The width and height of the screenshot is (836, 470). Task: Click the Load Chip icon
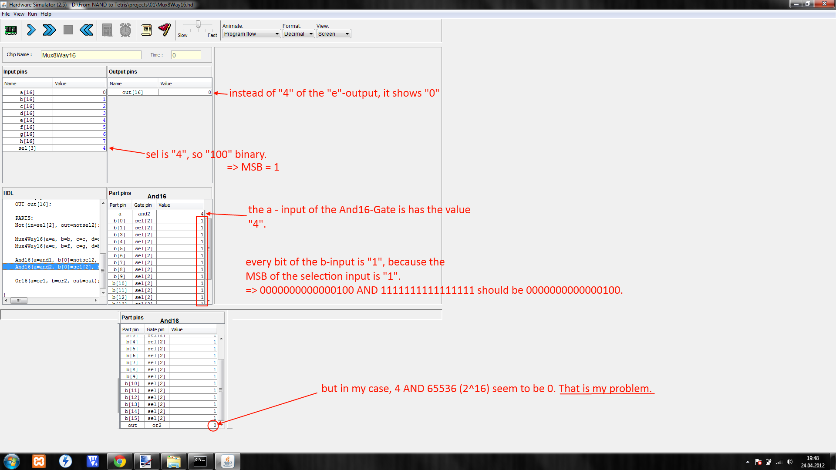[x=10, y=30]
